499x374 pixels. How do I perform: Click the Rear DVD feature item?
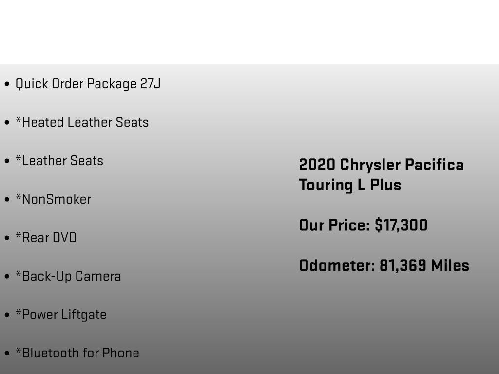point(46,238)
